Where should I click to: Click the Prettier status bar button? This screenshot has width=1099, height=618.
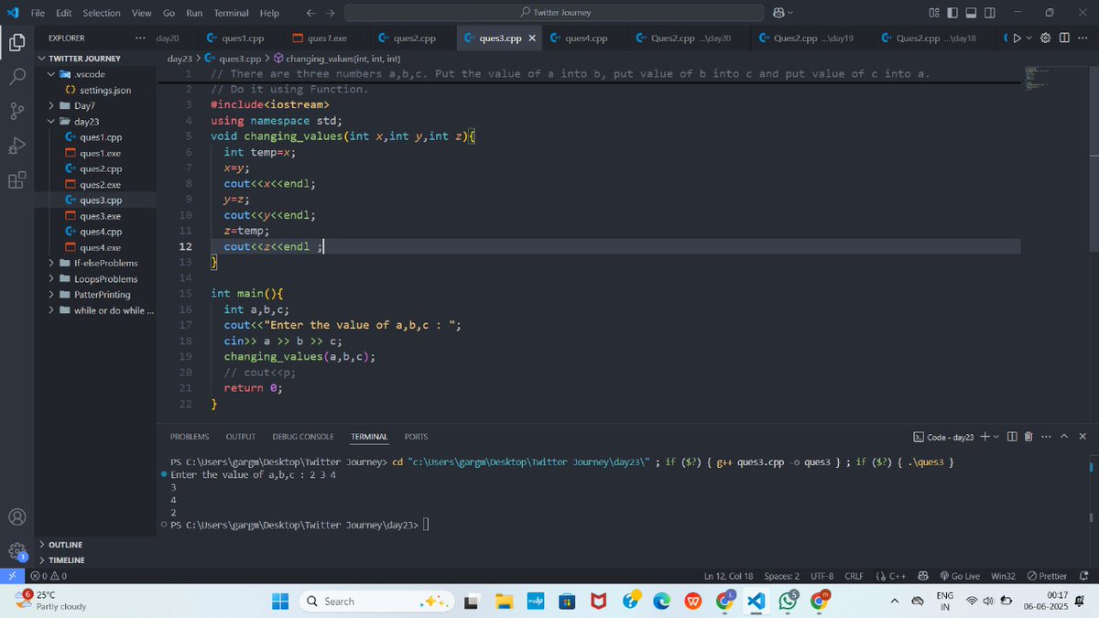pyautogui.click(x=1047, y=576)
